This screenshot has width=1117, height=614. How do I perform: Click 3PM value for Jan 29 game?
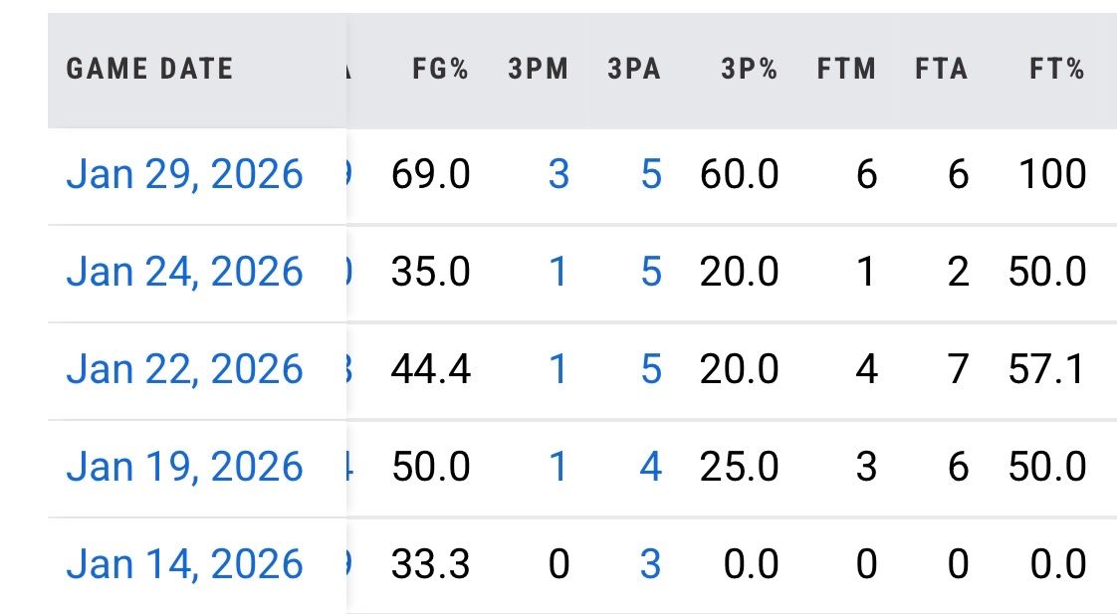coord(558,174)
